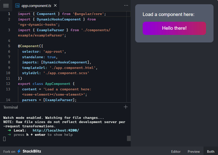
Task: Switch to Preview only view
Action: [x=194, y=152]
